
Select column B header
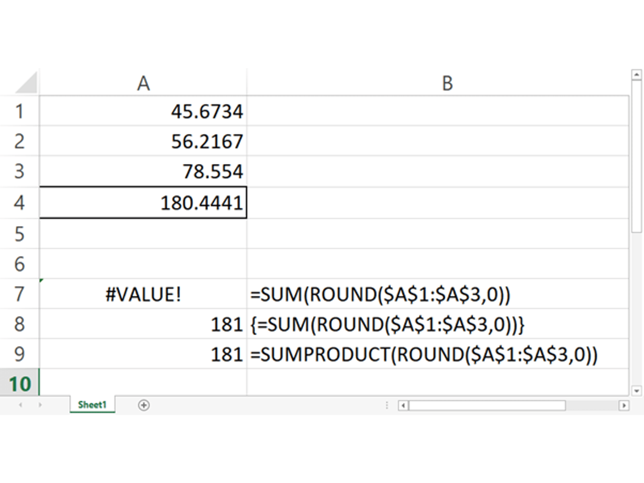coord(447,84)
